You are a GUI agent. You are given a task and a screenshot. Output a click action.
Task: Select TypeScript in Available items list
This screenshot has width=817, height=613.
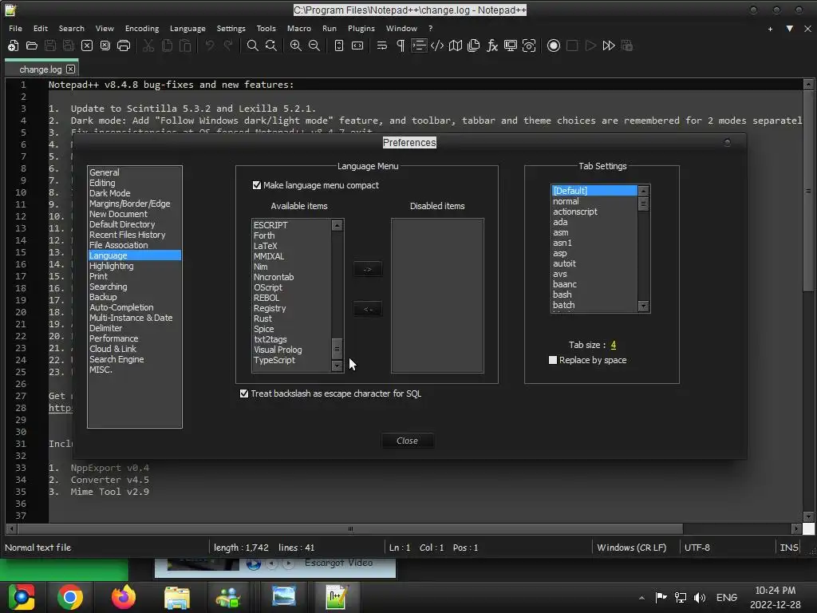pyautogui.click(x=292, y=360)
